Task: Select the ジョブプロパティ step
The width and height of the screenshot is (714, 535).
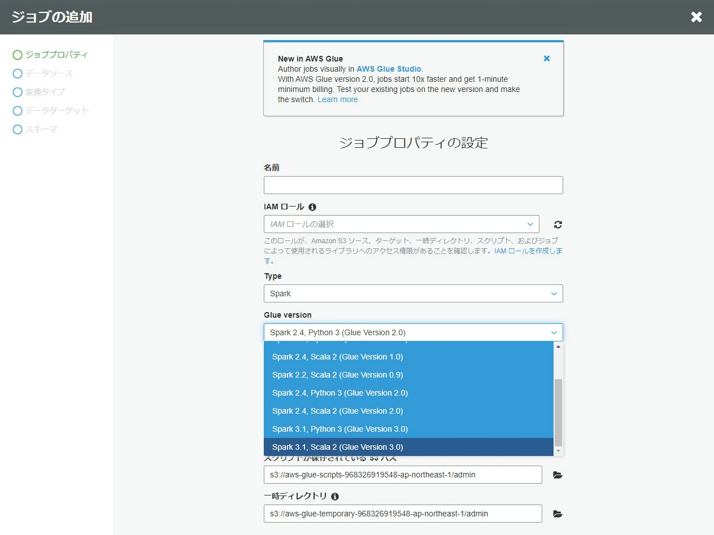Action: click(51, 55)
